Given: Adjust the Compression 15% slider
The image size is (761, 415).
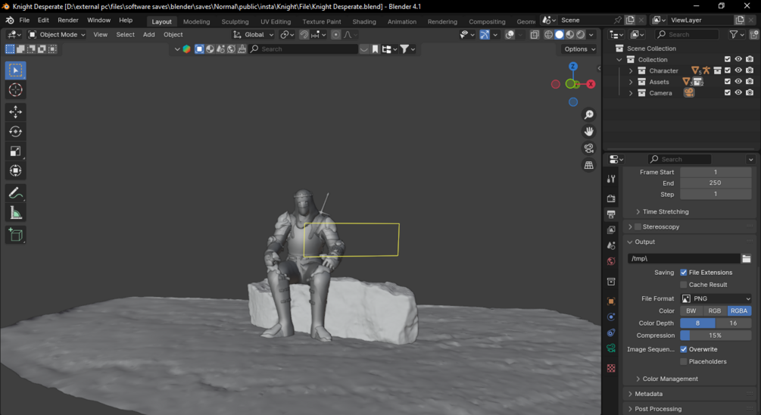Looking at the screenshot, I should coord(716,335).
